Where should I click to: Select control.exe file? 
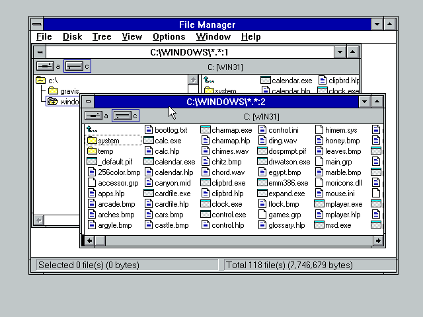[x=223, y=215]
